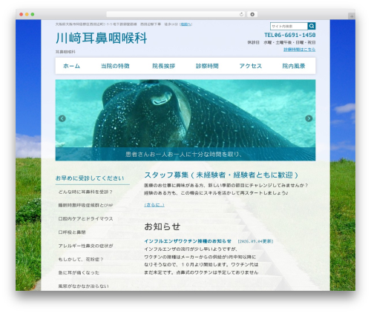
Task: Click the さらに... read more link
Action: pyautogui.click(x=154, y=205)
